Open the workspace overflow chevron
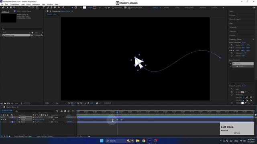This screenshot has height=144, width=257. coord(223,8)
